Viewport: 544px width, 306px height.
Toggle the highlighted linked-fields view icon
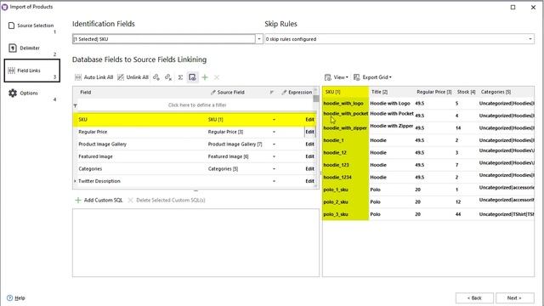[x=192, y=77]
